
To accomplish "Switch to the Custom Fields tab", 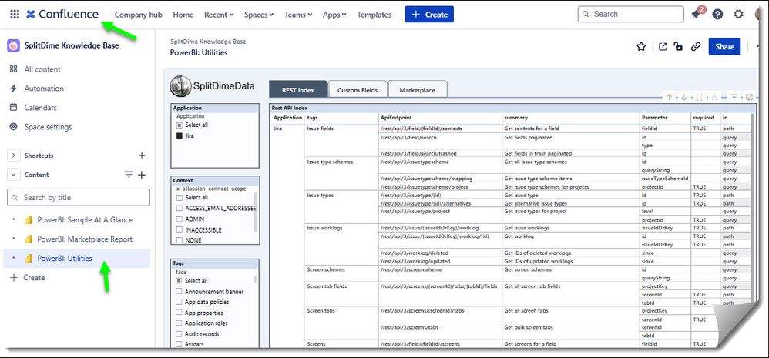I will [358, 90].
